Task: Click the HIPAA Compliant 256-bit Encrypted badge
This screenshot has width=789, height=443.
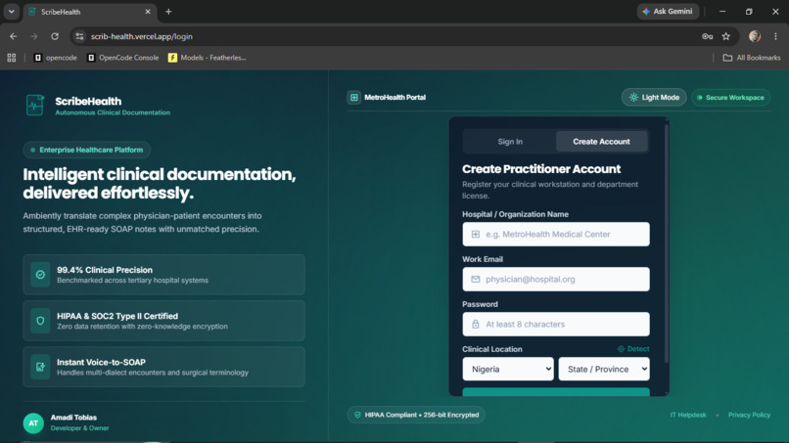Action: [x=416, y=415]
